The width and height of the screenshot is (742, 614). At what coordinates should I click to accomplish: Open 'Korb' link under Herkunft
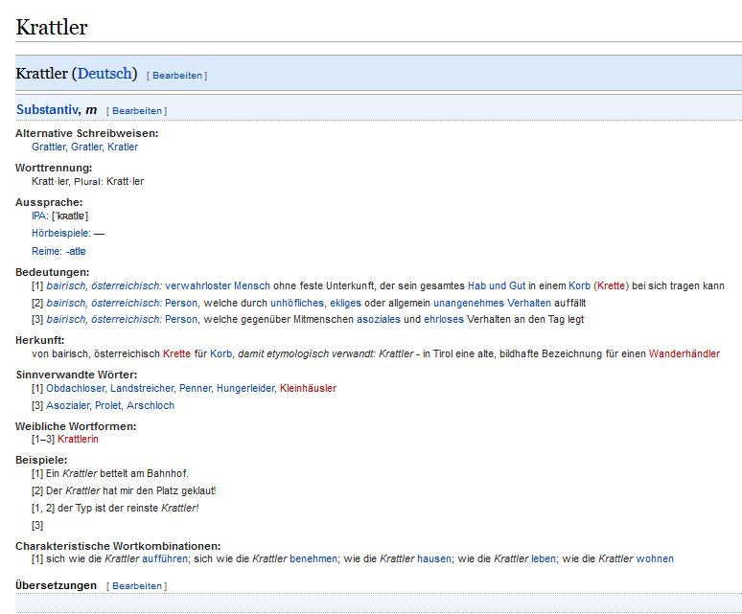coord(221,353)
